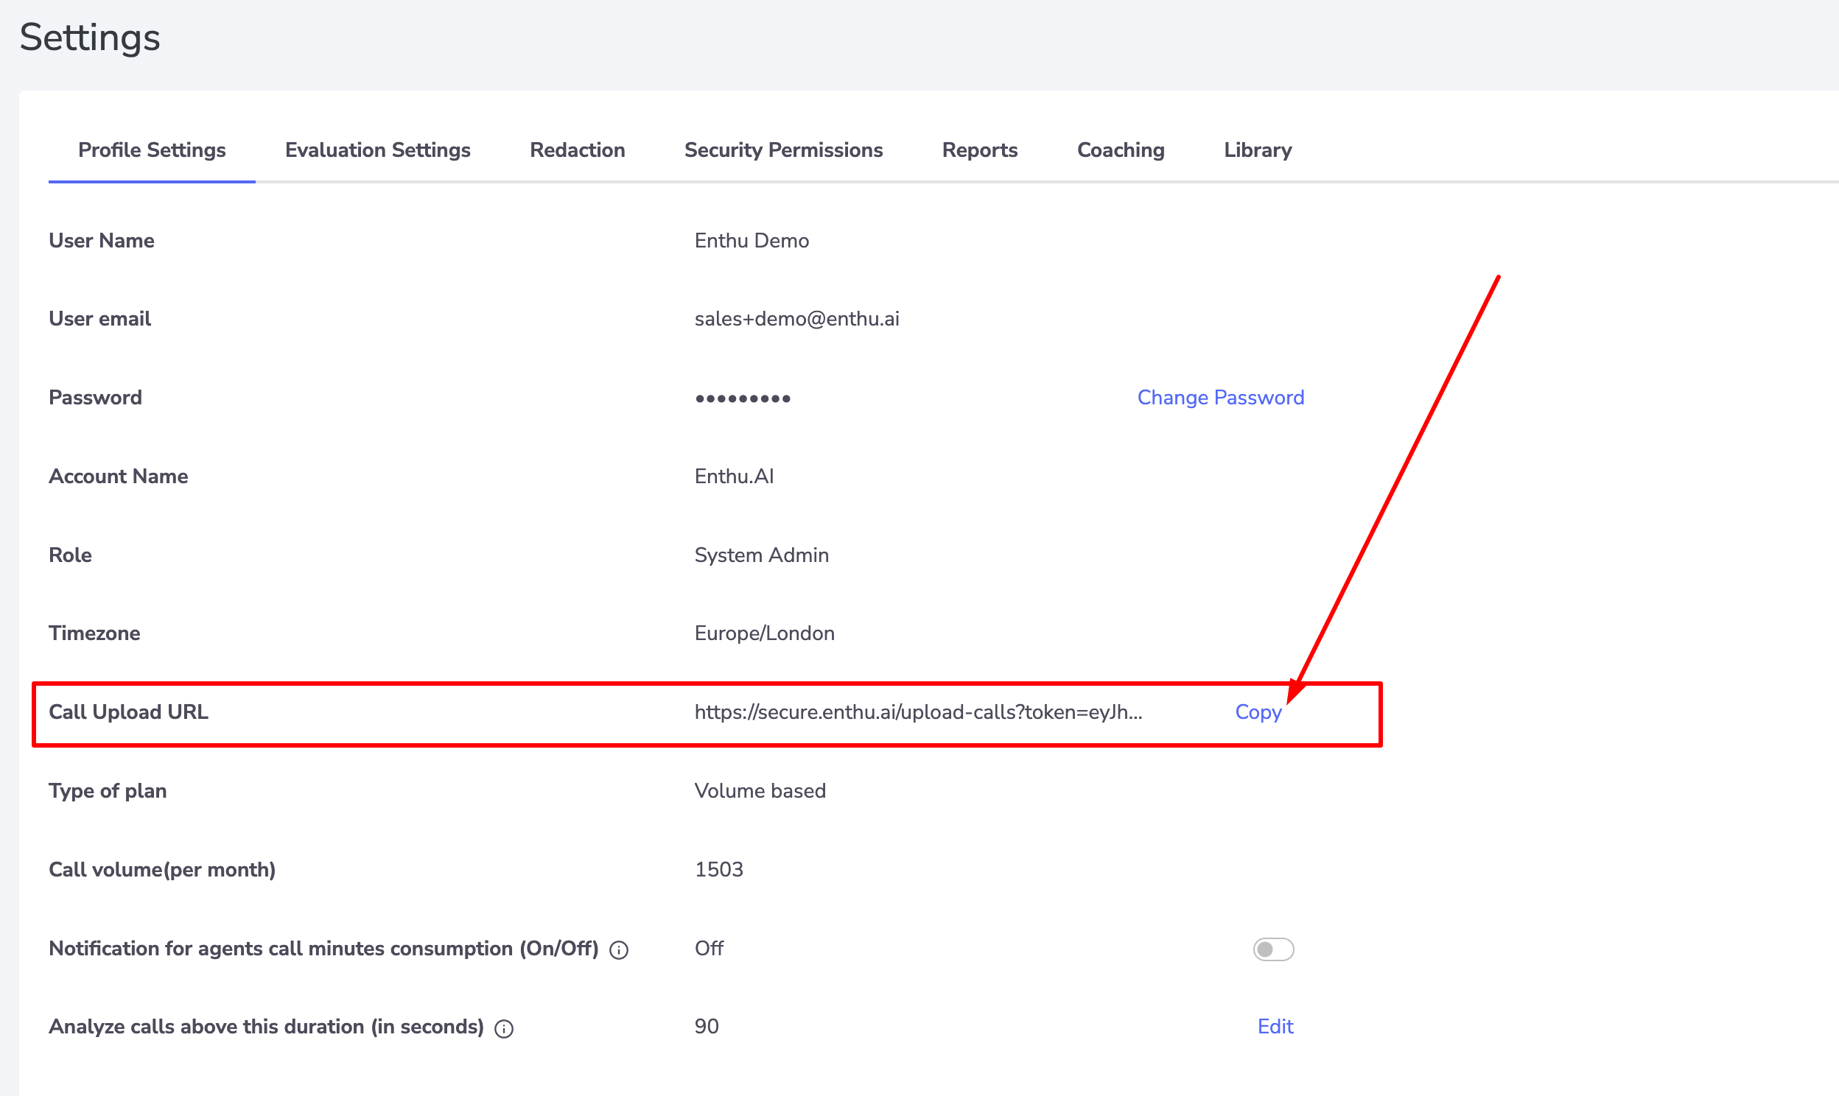The image size is (1839, 1096).
Task: Click the Europe/London timezone value
Action: [x=764, y=633]
